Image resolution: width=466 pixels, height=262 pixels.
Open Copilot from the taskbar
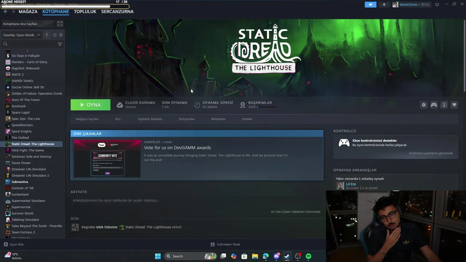234,256
